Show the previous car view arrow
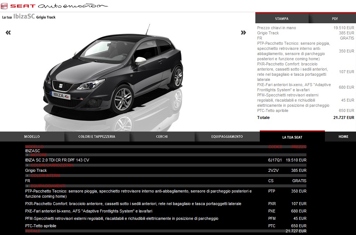356x235 pixels. [8, 33]
